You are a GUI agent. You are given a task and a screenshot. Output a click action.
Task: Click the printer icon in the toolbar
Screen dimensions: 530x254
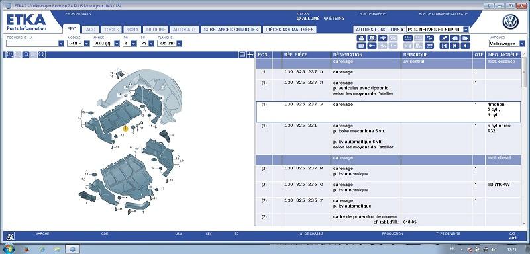click(361, 38)
